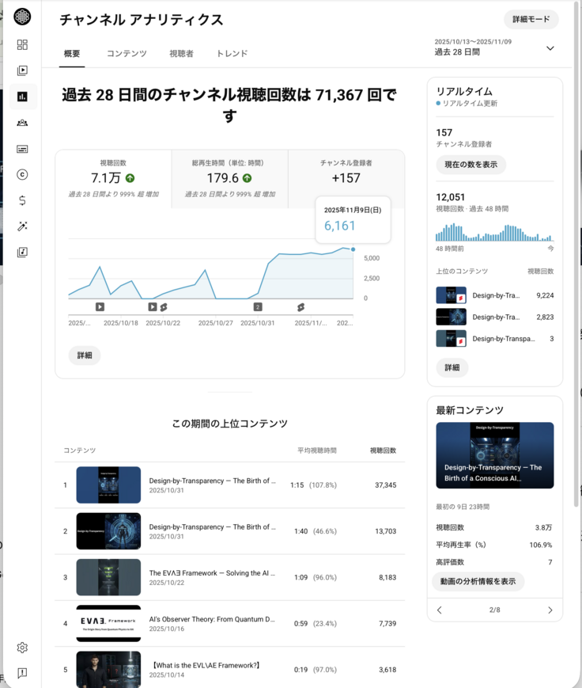Click the 詳細モード button
The image size is (582, 688).
[531, 20]
